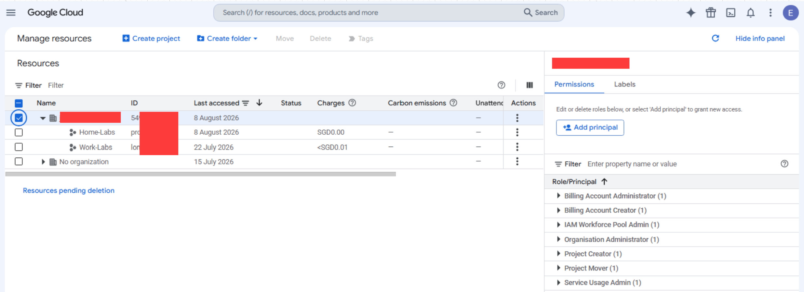804x292 pixels.
Task: Click the Delete toolbar action
Action: coord(320,38)
